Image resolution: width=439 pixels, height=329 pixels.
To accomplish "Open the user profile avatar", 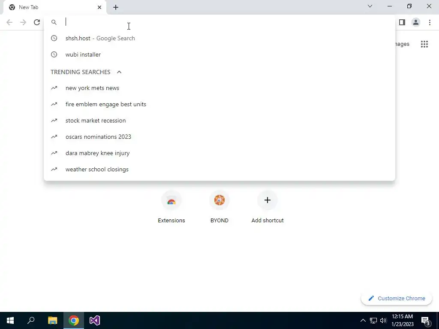I will (x=416, y=22).
